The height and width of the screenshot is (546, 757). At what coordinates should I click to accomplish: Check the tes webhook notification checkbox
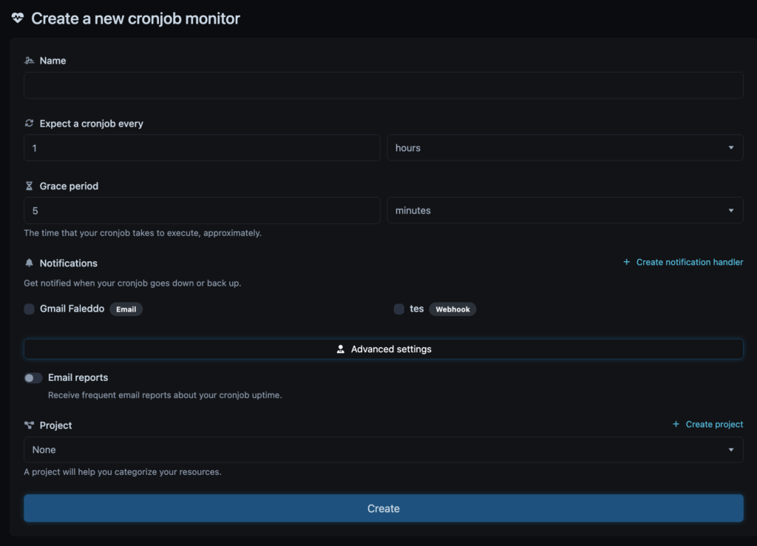(x=399, y=309)
